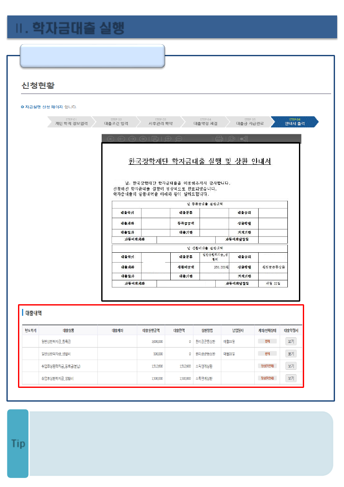Viewport: 344px width, 487px height.
Task: Click the refresh search icon in viewer toolbar
Action: point(232,139)
